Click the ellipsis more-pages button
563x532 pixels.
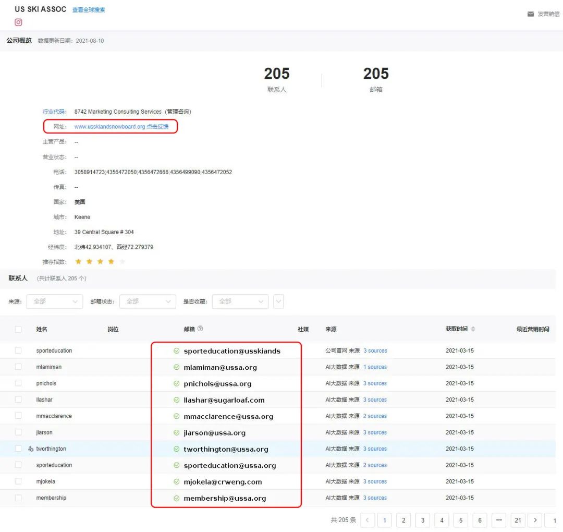click(499, 520)
